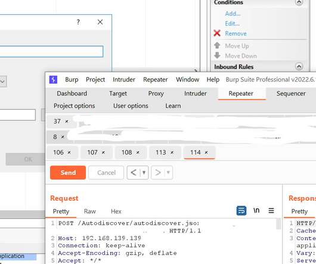
Task: Switch Request view to Raw
Action: [x=89, y=211]
